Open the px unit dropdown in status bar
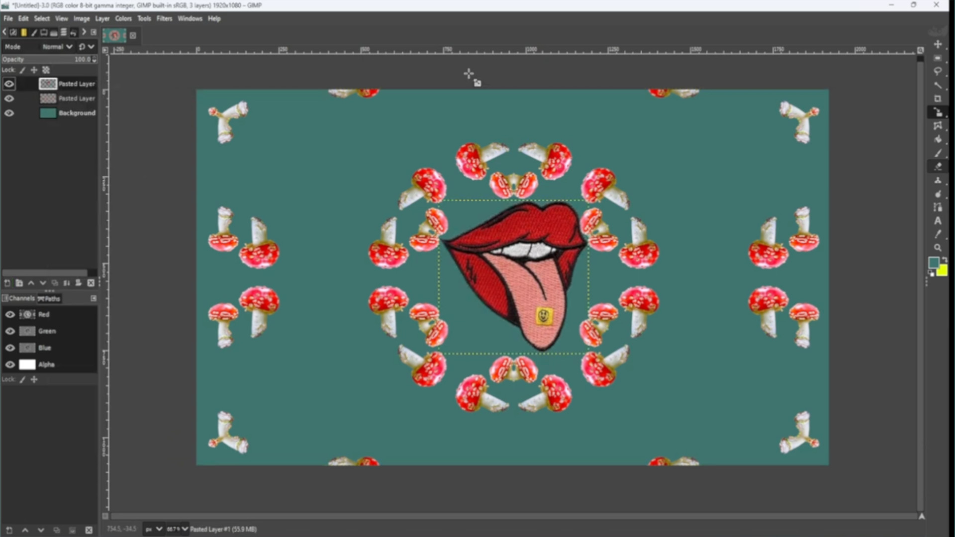Viewport: 955px width, 537px height. [154, 529]
